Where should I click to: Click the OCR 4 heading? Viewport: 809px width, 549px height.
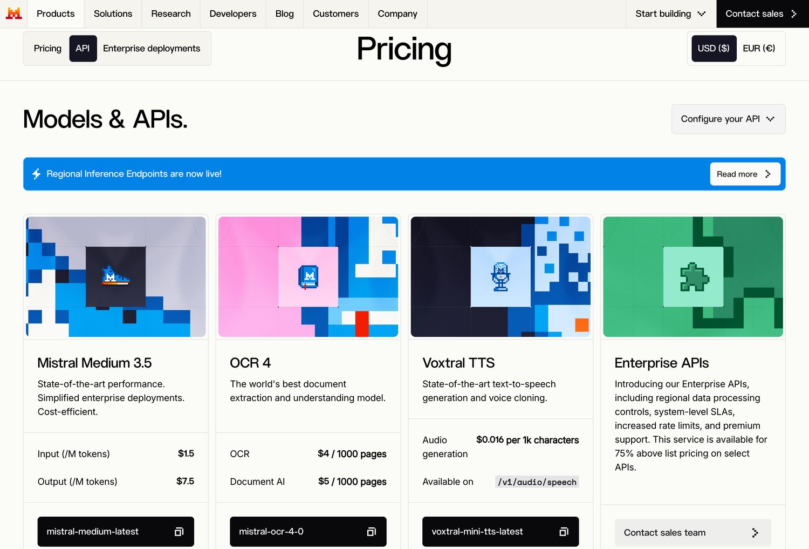(250, 363)
